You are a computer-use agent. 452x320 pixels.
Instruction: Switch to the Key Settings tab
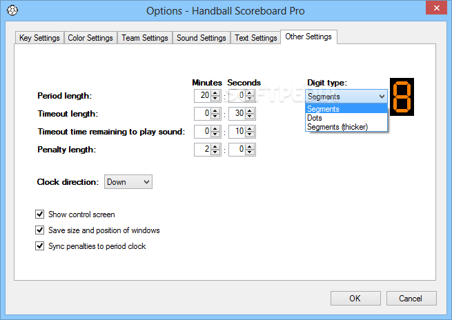click(39, 38)
